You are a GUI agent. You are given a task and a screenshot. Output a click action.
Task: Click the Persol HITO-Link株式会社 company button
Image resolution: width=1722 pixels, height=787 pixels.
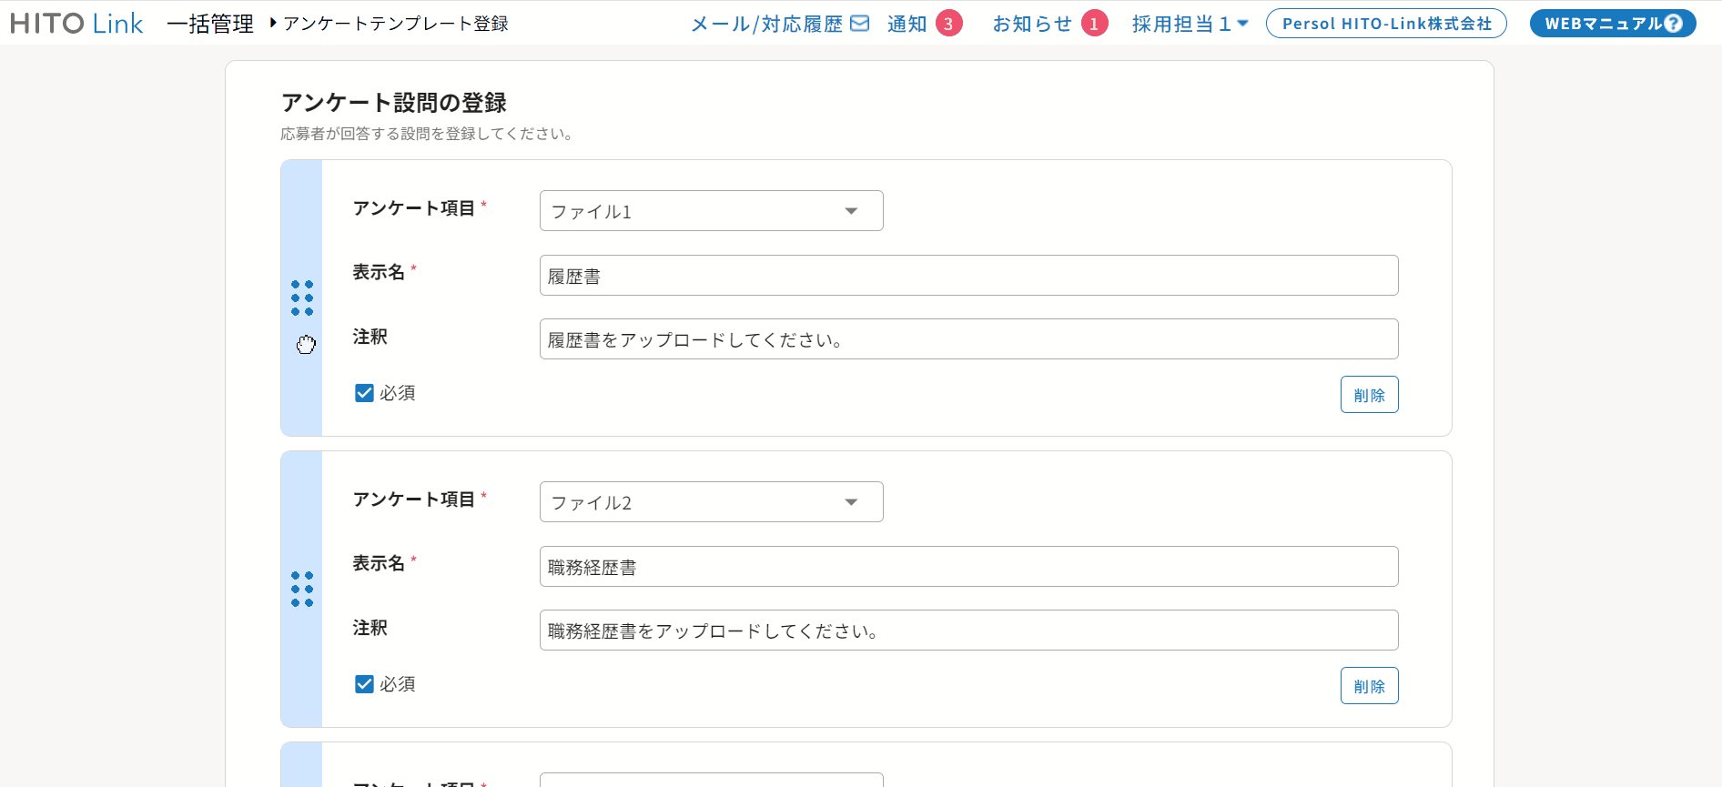(x=1386, y=24)
